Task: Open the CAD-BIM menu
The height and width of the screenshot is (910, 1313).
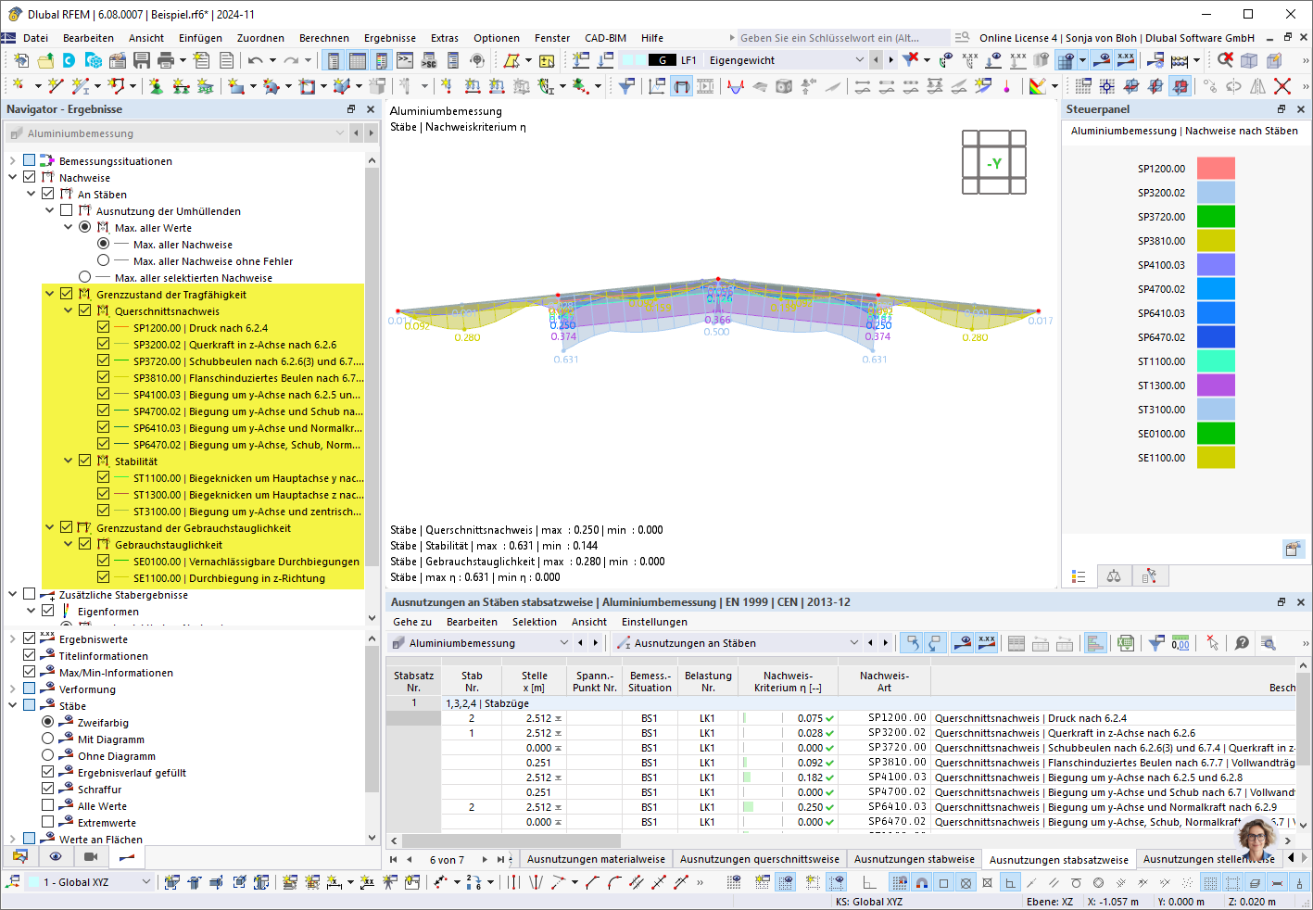Action: [606, 38]
